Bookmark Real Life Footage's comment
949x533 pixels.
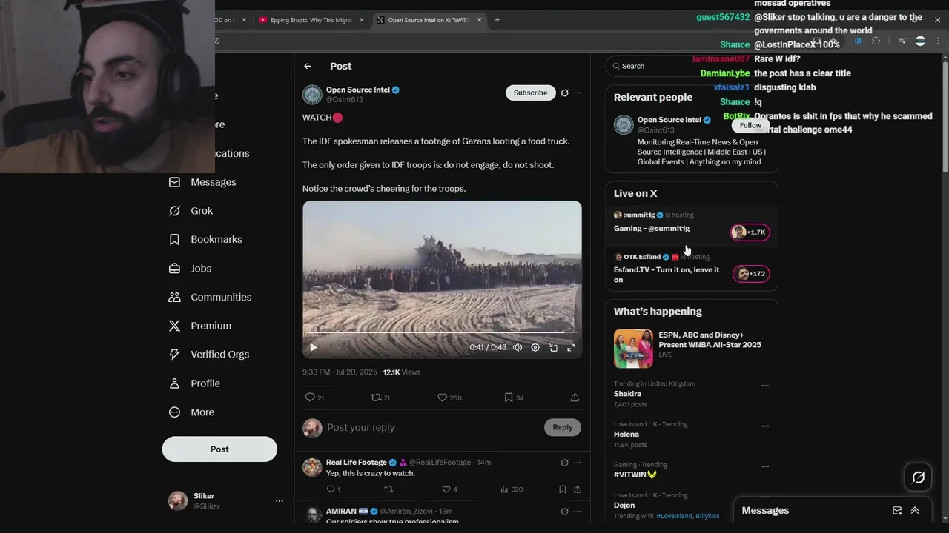[563, 489]
